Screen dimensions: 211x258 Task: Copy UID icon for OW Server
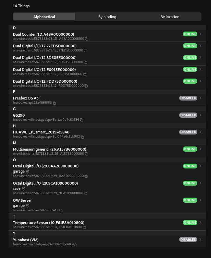[x=61, y=210]
